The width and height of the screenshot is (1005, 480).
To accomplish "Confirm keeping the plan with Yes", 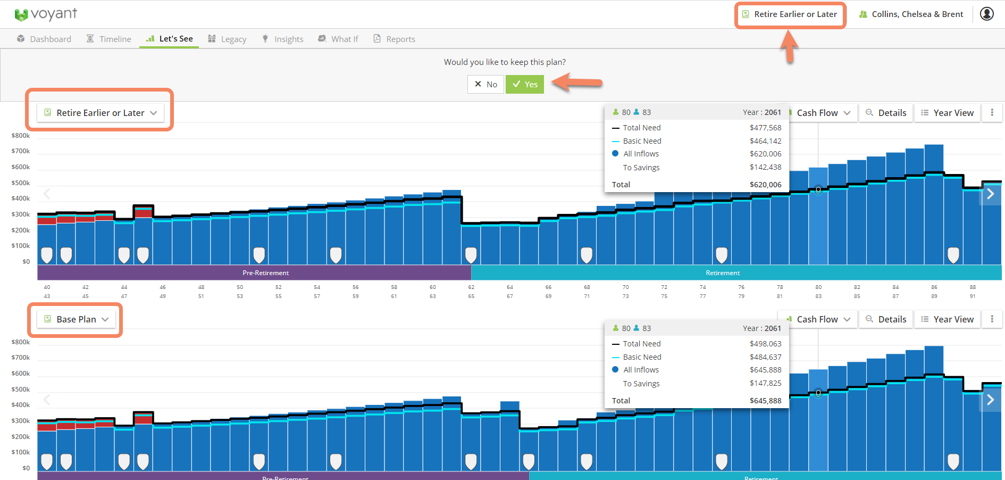I will (x=525, y=85).
